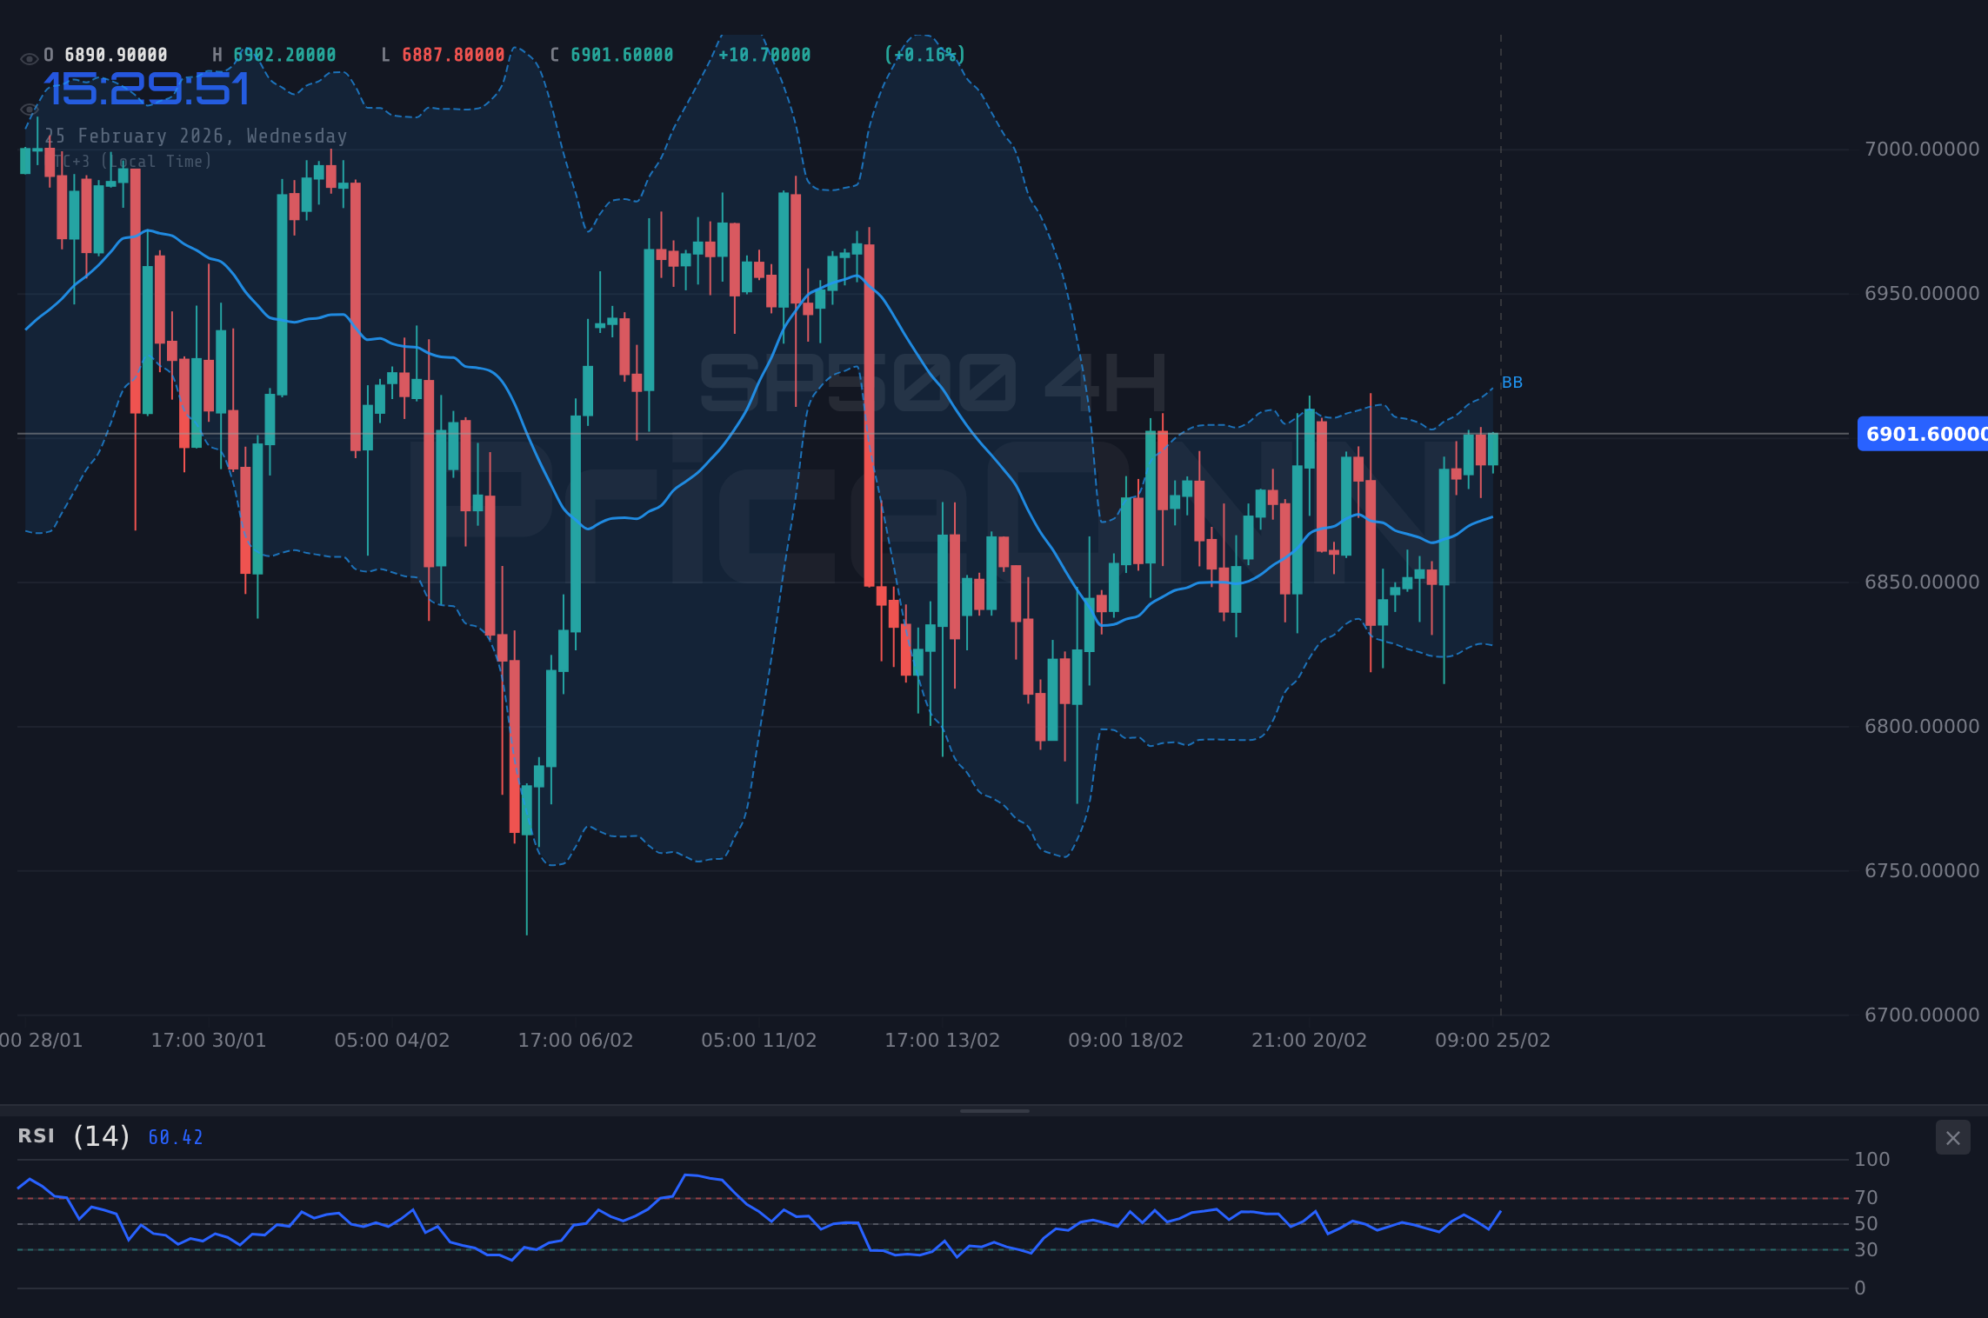Click the UTC+3 (Local Time) timezone label

pyautogui.click(x=132, y=161)
